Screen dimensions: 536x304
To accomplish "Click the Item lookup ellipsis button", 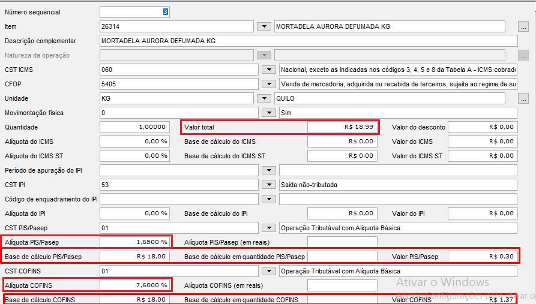I will (x=523, y=26).
